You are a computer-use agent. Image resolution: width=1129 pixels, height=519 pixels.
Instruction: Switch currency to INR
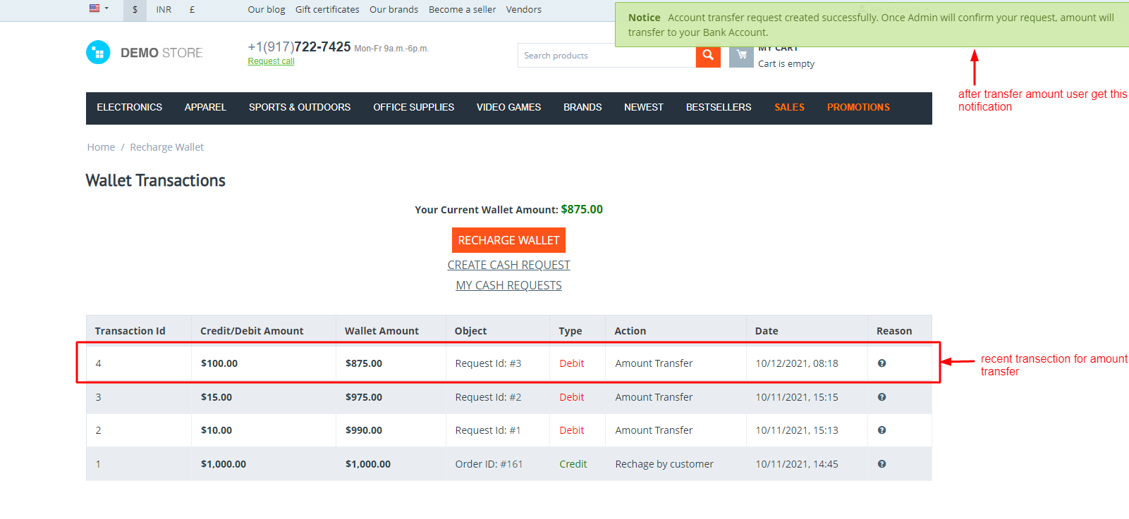coord(164,10)
